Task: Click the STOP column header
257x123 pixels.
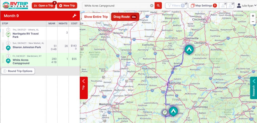Action: point(5,23)
